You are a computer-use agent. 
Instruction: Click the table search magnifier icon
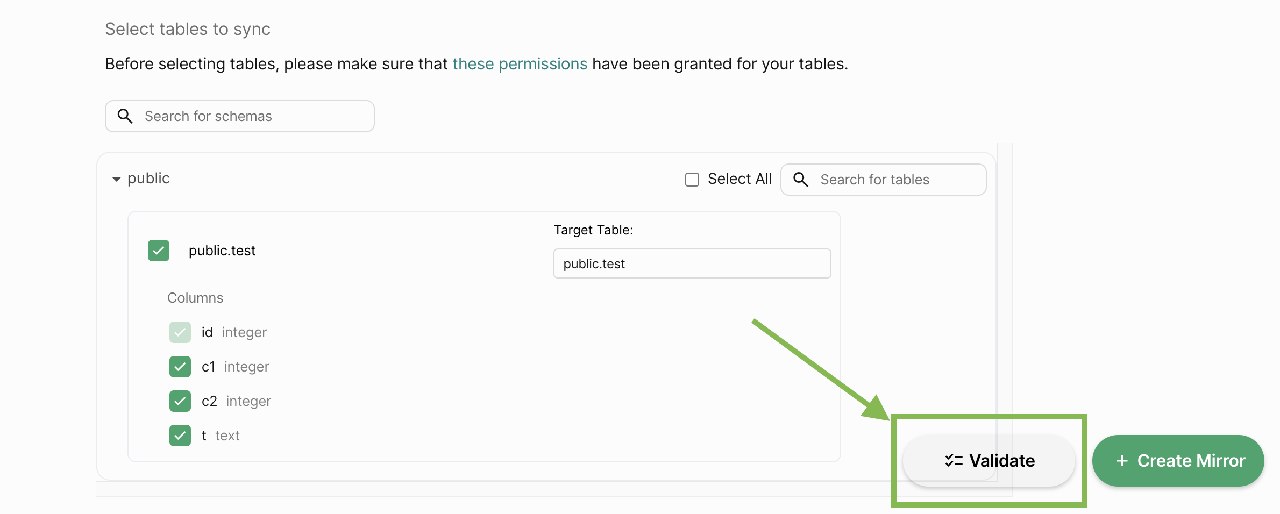pyautogui.click(x=801, y=180)
